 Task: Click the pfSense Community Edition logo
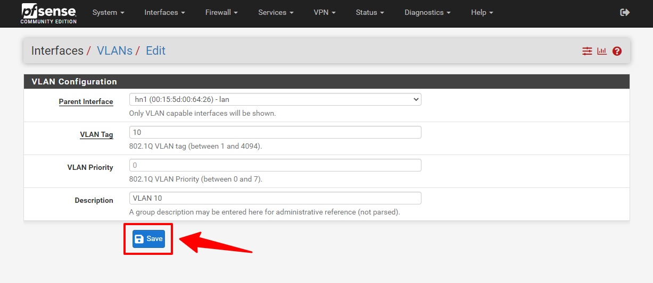[x=48, y=14]
